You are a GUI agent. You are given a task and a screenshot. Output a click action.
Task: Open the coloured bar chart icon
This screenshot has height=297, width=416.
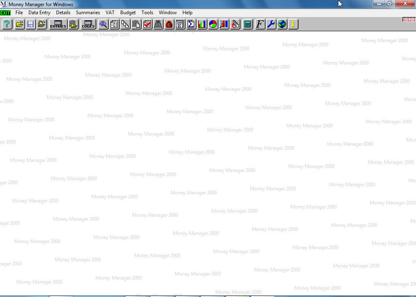point(202,24)
